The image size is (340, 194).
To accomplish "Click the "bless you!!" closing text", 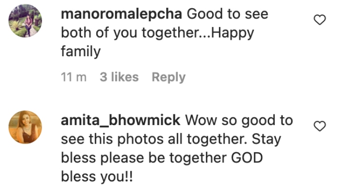I will click(97, 177).
